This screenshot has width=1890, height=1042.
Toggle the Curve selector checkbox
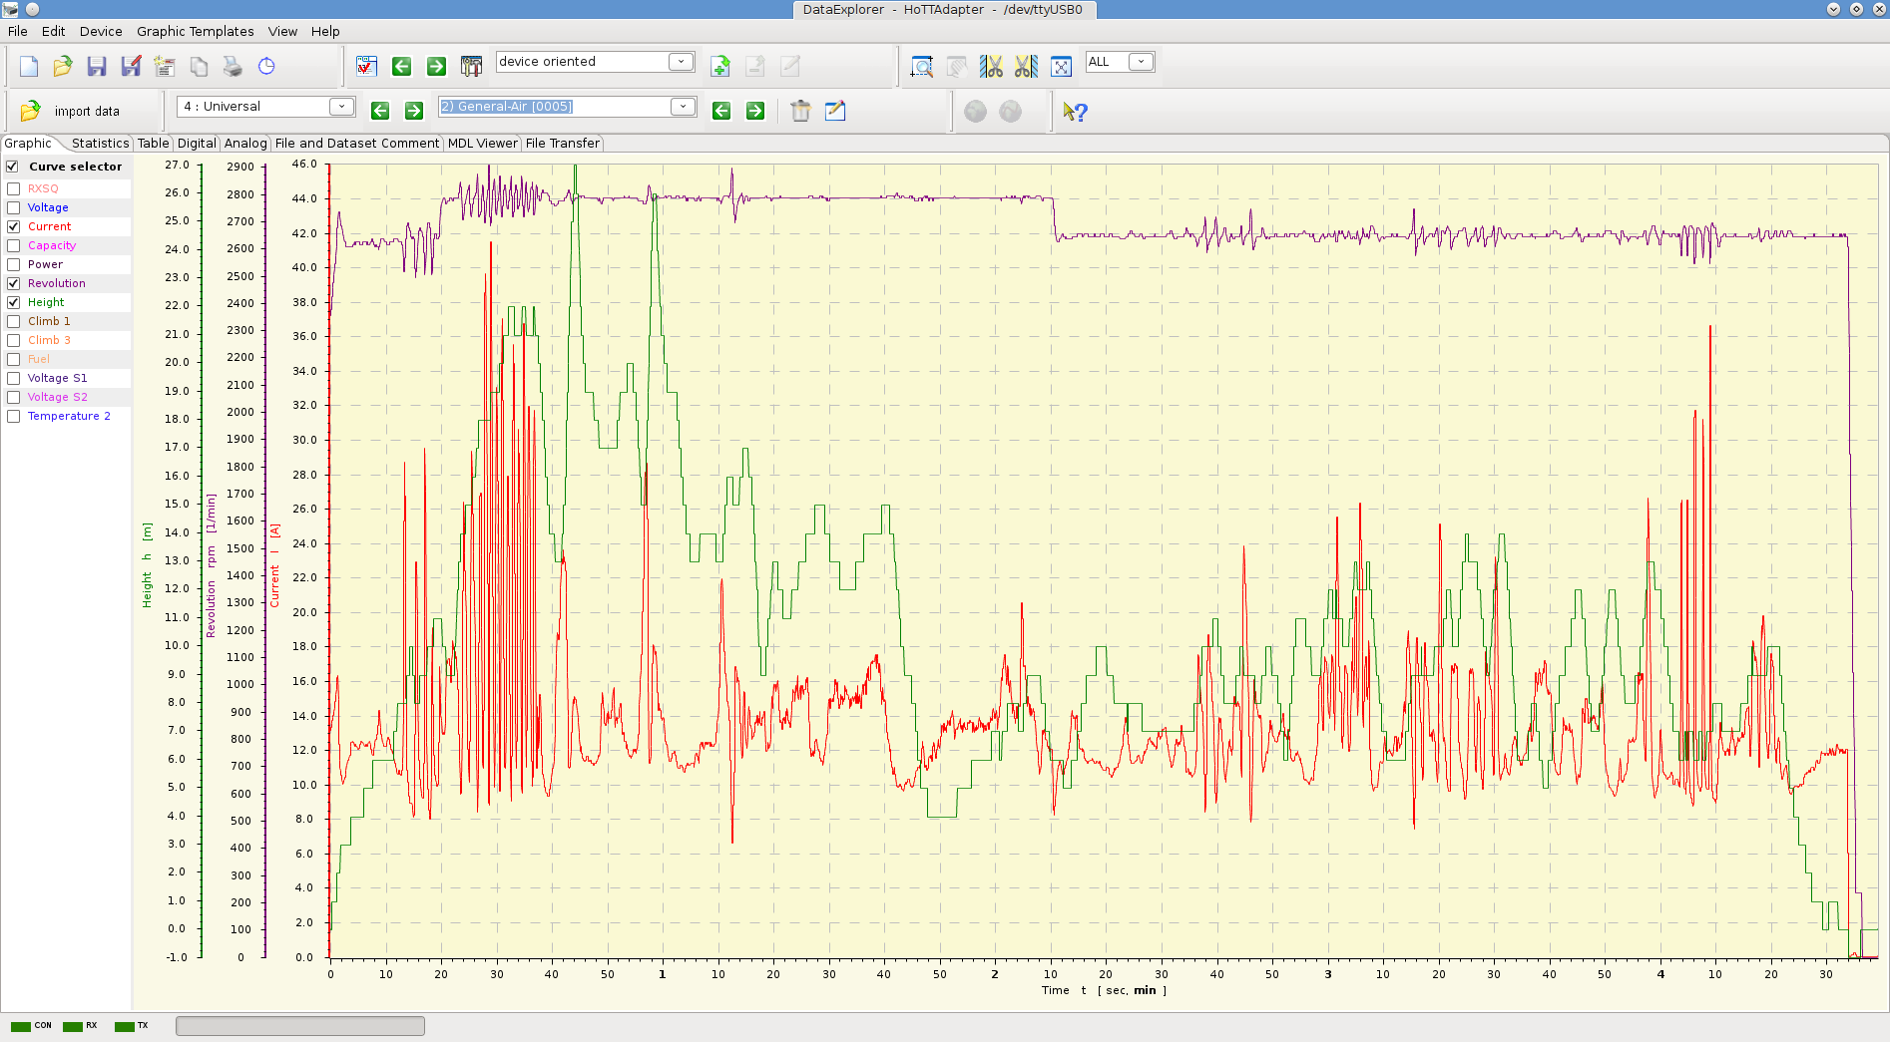coord(13,167)
